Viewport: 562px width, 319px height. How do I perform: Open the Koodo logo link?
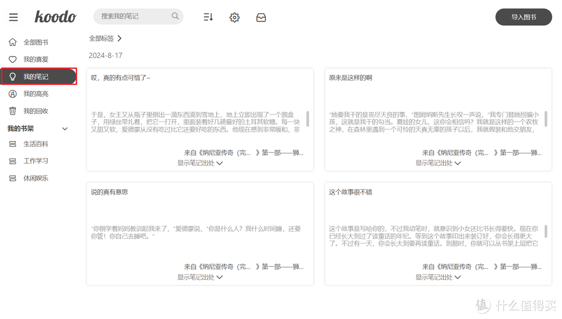(55, 16)
